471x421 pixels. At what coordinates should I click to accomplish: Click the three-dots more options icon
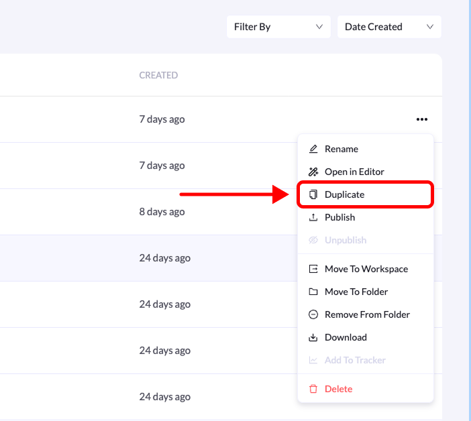[422, 119]
